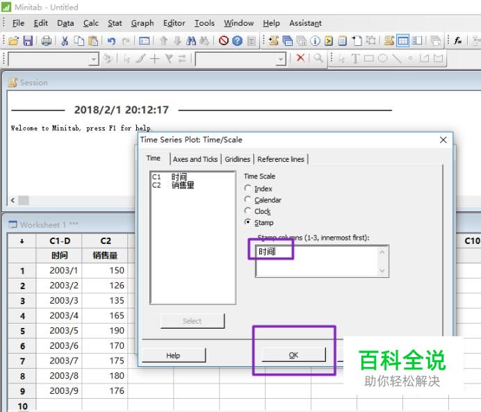Select the line drawing tool

(396, 58)
